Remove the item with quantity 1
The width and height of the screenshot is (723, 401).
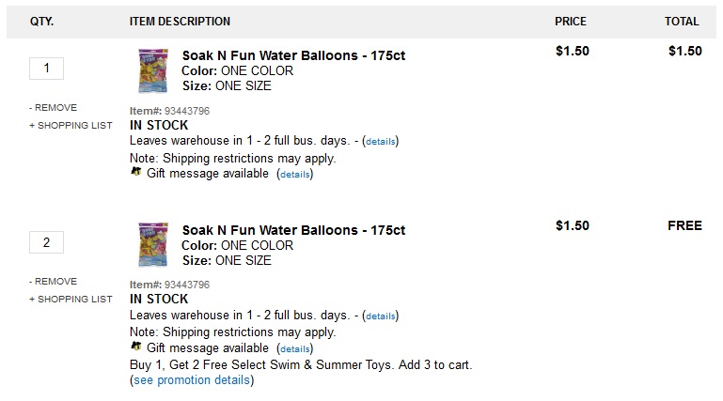coord(54,107)
